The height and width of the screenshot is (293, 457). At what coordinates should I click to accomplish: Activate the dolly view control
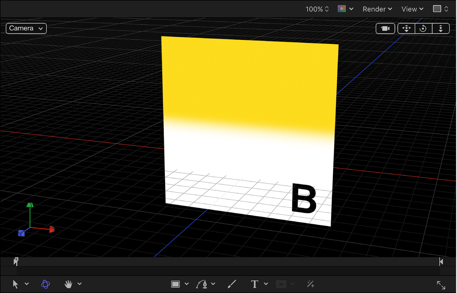point(441,28)
